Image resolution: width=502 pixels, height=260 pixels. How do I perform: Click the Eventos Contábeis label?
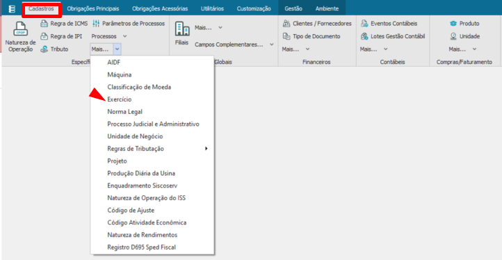click(x=394, y=24)
